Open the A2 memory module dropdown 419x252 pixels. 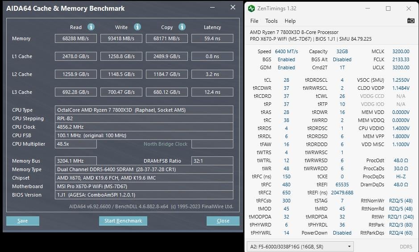coord(300,246)
